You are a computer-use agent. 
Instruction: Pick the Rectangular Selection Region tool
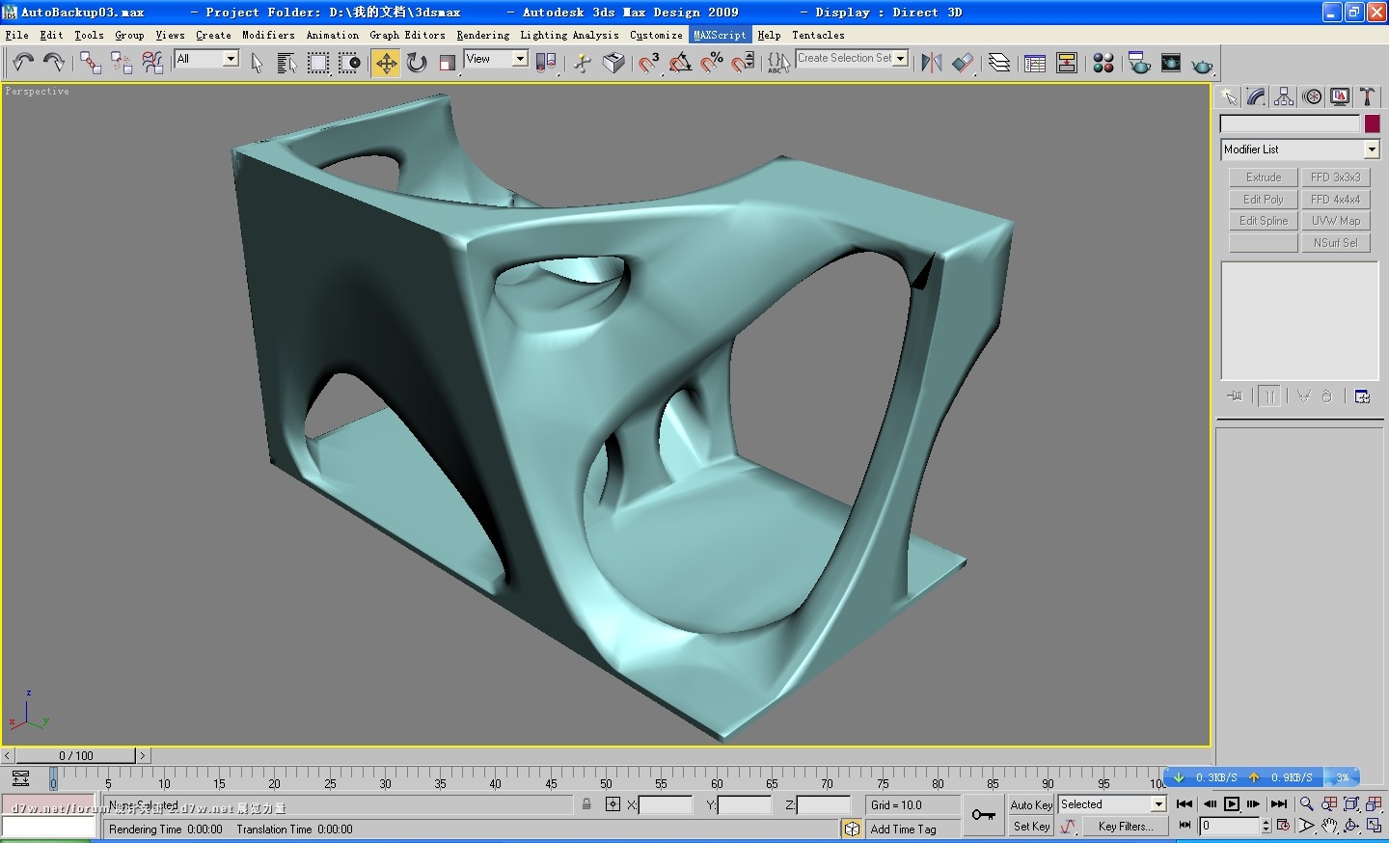317,63
